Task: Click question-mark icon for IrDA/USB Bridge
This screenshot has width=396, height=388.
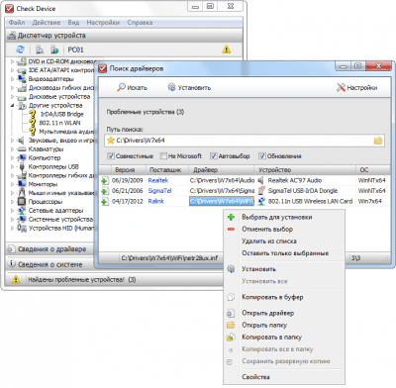Action: click(x=33, y=114)
